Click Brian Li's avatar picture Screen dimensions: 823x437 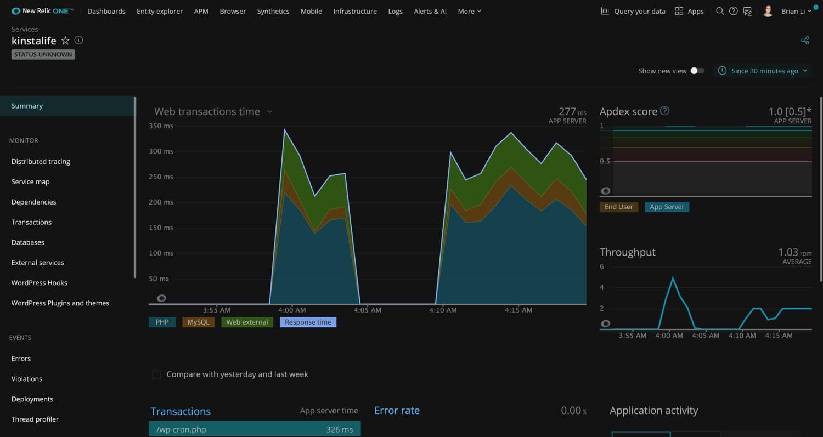tap(768, 11)
